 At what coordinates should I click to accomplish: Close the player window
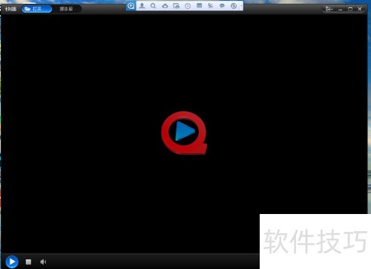click(x=360, y=9)
